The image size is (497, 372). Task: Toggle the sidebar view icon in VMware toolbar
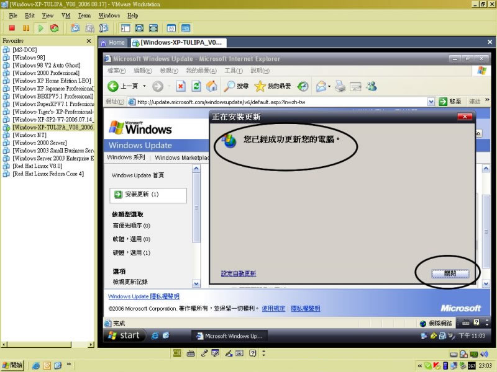pos(125,28)
